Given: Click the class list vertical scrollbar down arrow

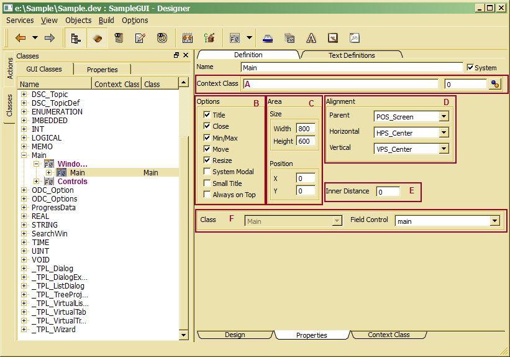Looking at the screenshot, I should click(183, 335).
